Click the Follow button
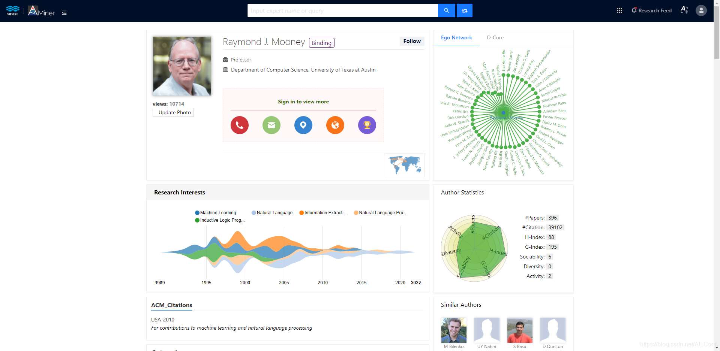Image resolution: width=720 pixels, height=351 pixels. [x=412, y=41]
